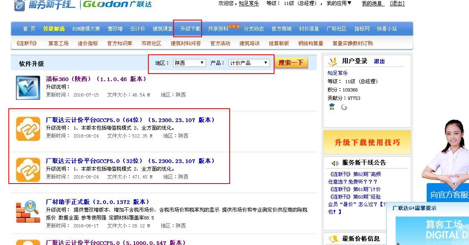Click the icon beside 用户登录
Screen dimensions: 469x245
pos(332,61)
